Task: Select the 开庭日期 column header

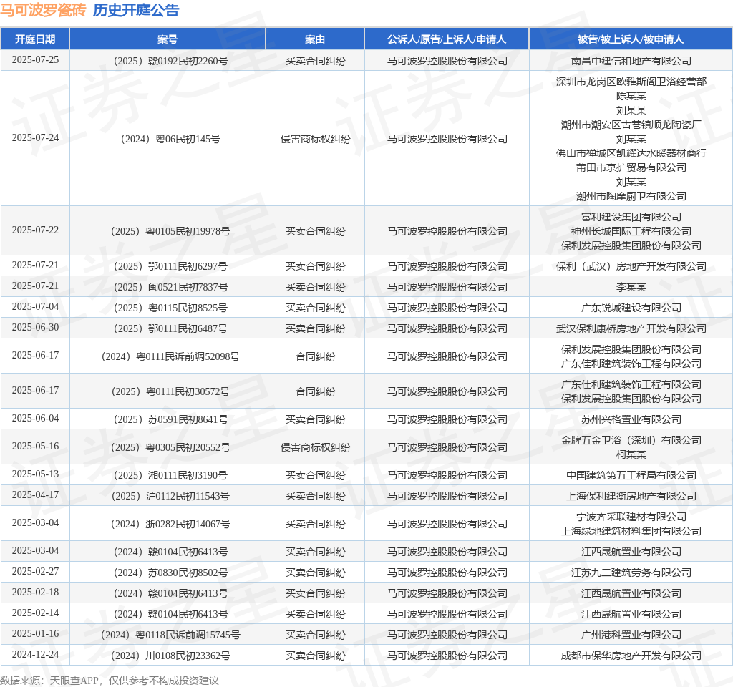Action: (x=35, y=39)
